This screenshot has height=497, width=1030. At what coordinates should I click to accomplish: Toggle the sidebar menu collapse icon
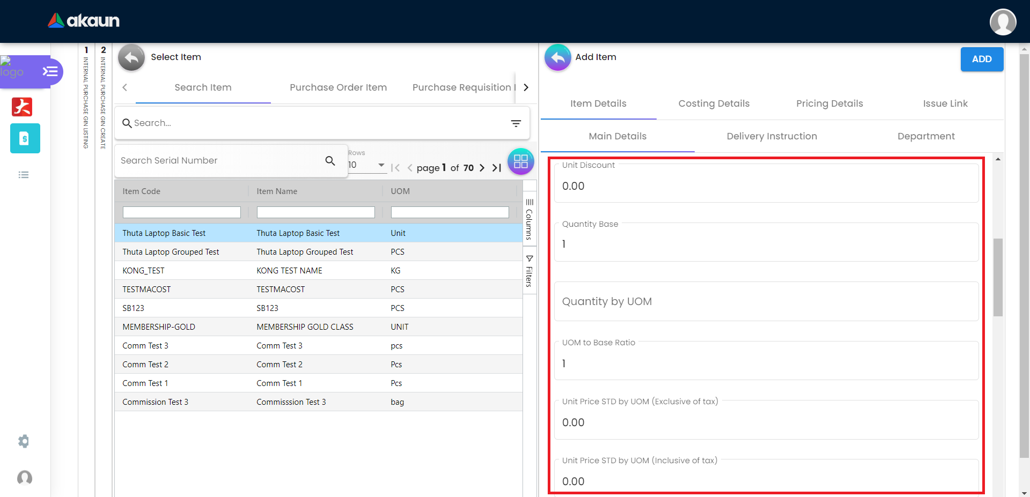[x=50, y=71]
